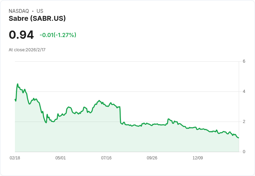
Task: Click the 2 label on the price axis
Action: (x=244, y=122)
